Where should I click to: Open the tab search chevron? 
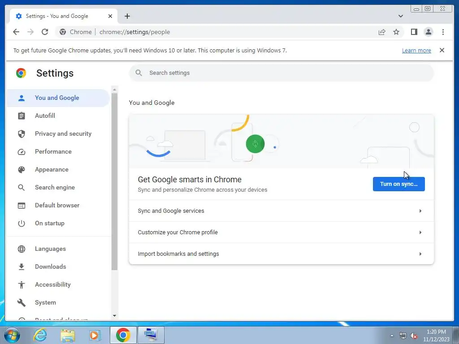coord(400,16)
